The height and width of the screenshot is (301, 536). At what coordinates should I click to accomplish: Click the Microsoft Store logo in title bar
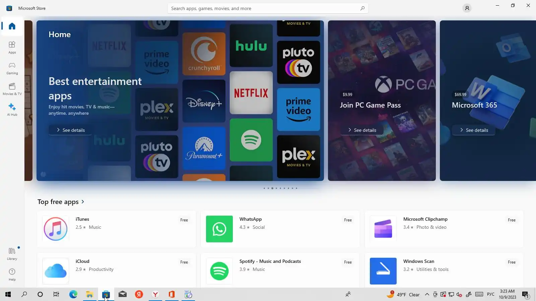coord(9,8)
